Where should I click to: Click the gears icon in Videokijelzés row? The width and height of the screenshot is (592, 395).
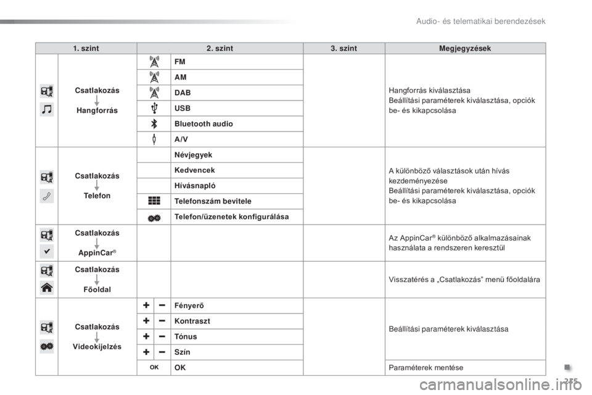47,346
